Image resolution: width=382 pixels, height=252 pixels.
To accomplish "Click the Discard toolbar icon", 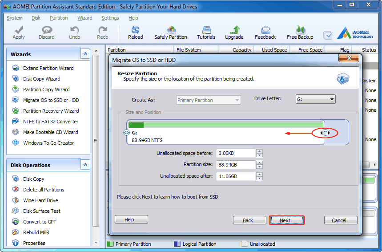I will click(47, 30).
